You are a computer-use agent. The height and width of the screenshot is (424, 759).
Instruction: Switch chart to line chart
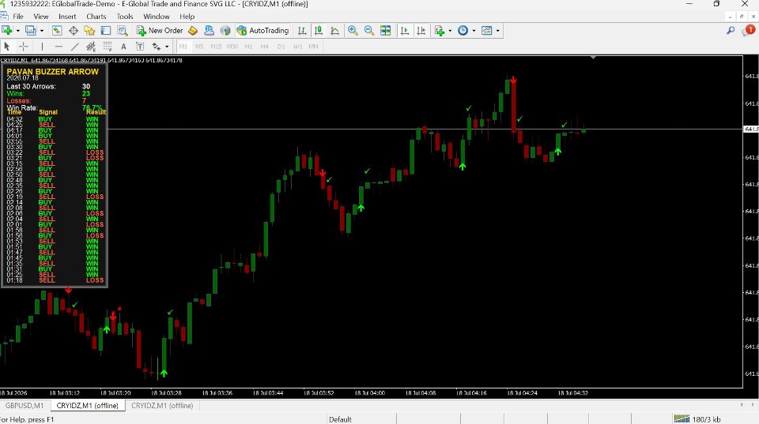click(x=335, y=31)
